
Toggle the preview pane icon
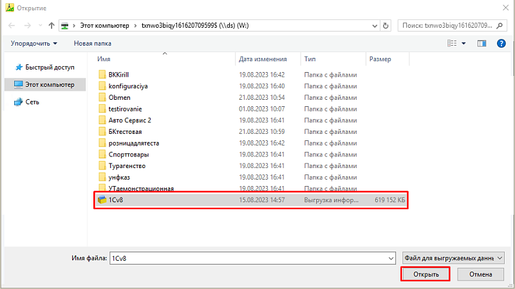click(x=482, y=43)
